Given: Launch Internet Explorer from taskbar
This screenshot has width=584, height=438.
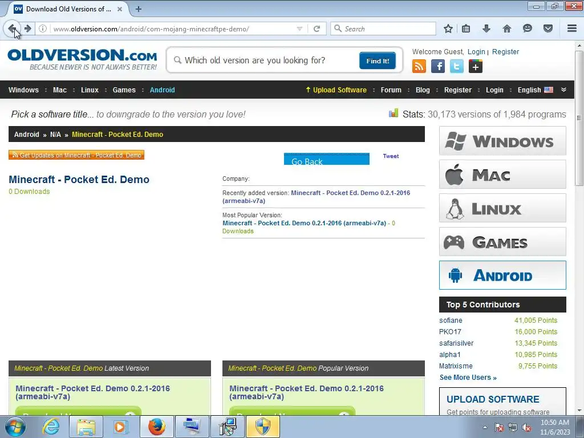Looking at the screenshot, I should click(x=50, y=427).
